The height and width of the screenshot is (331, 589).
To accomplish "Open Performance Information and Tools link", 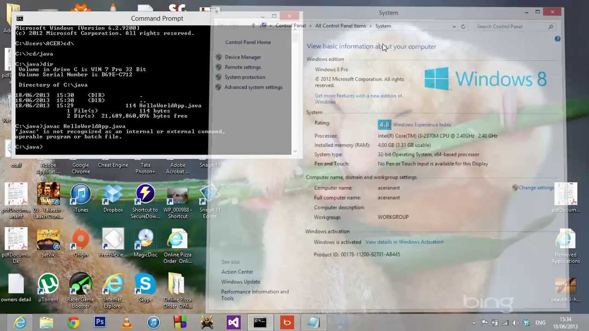I will coord(255,295).
